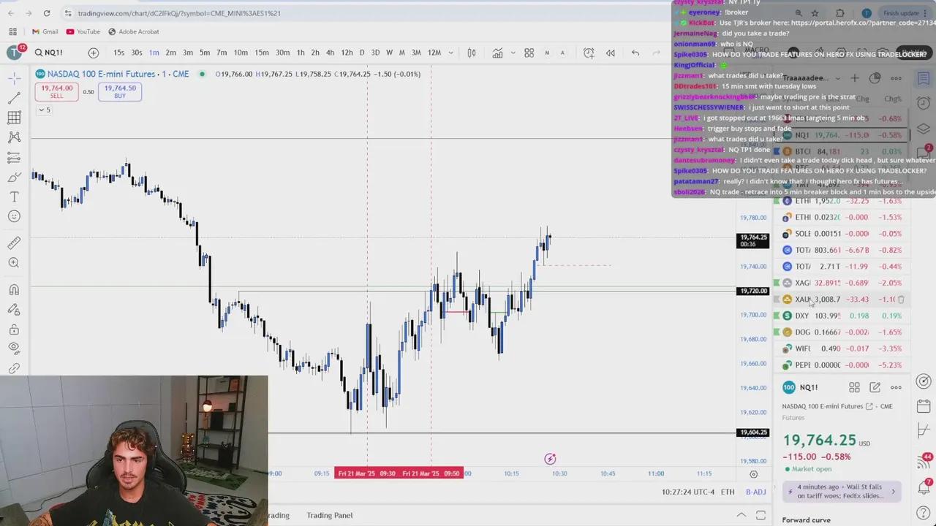Viewport: 936px width, 526px height.
Task: Open the indicator templates grid
Action: coord(529,53)
